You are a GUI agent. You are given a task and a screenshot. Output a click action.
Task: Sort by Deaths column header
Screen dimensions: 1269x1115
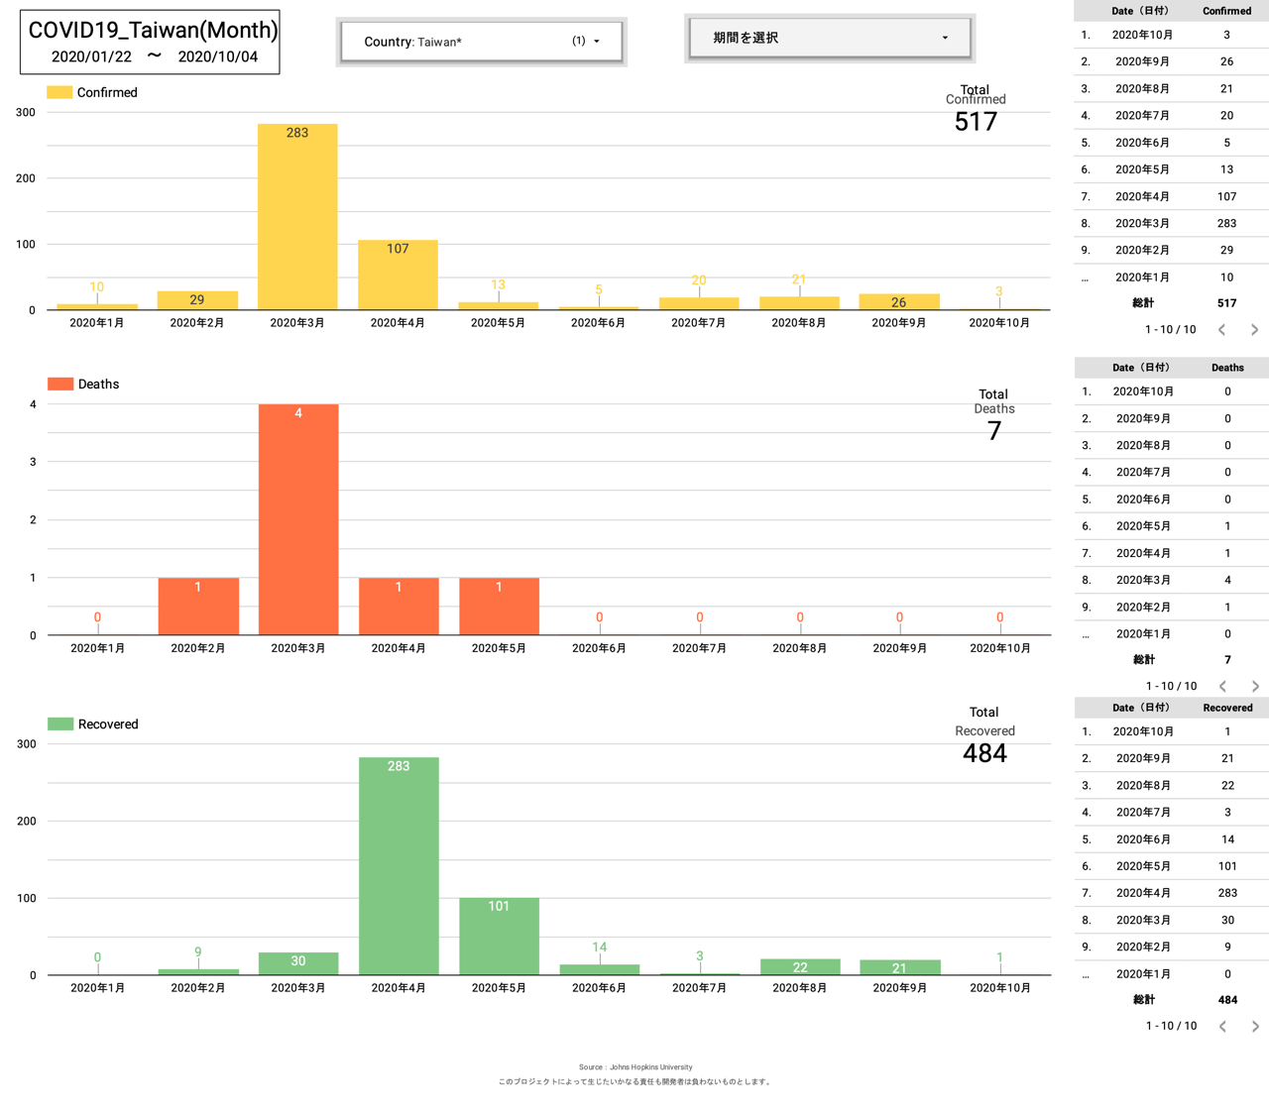pyautogui.click(x=1226, y=368)
